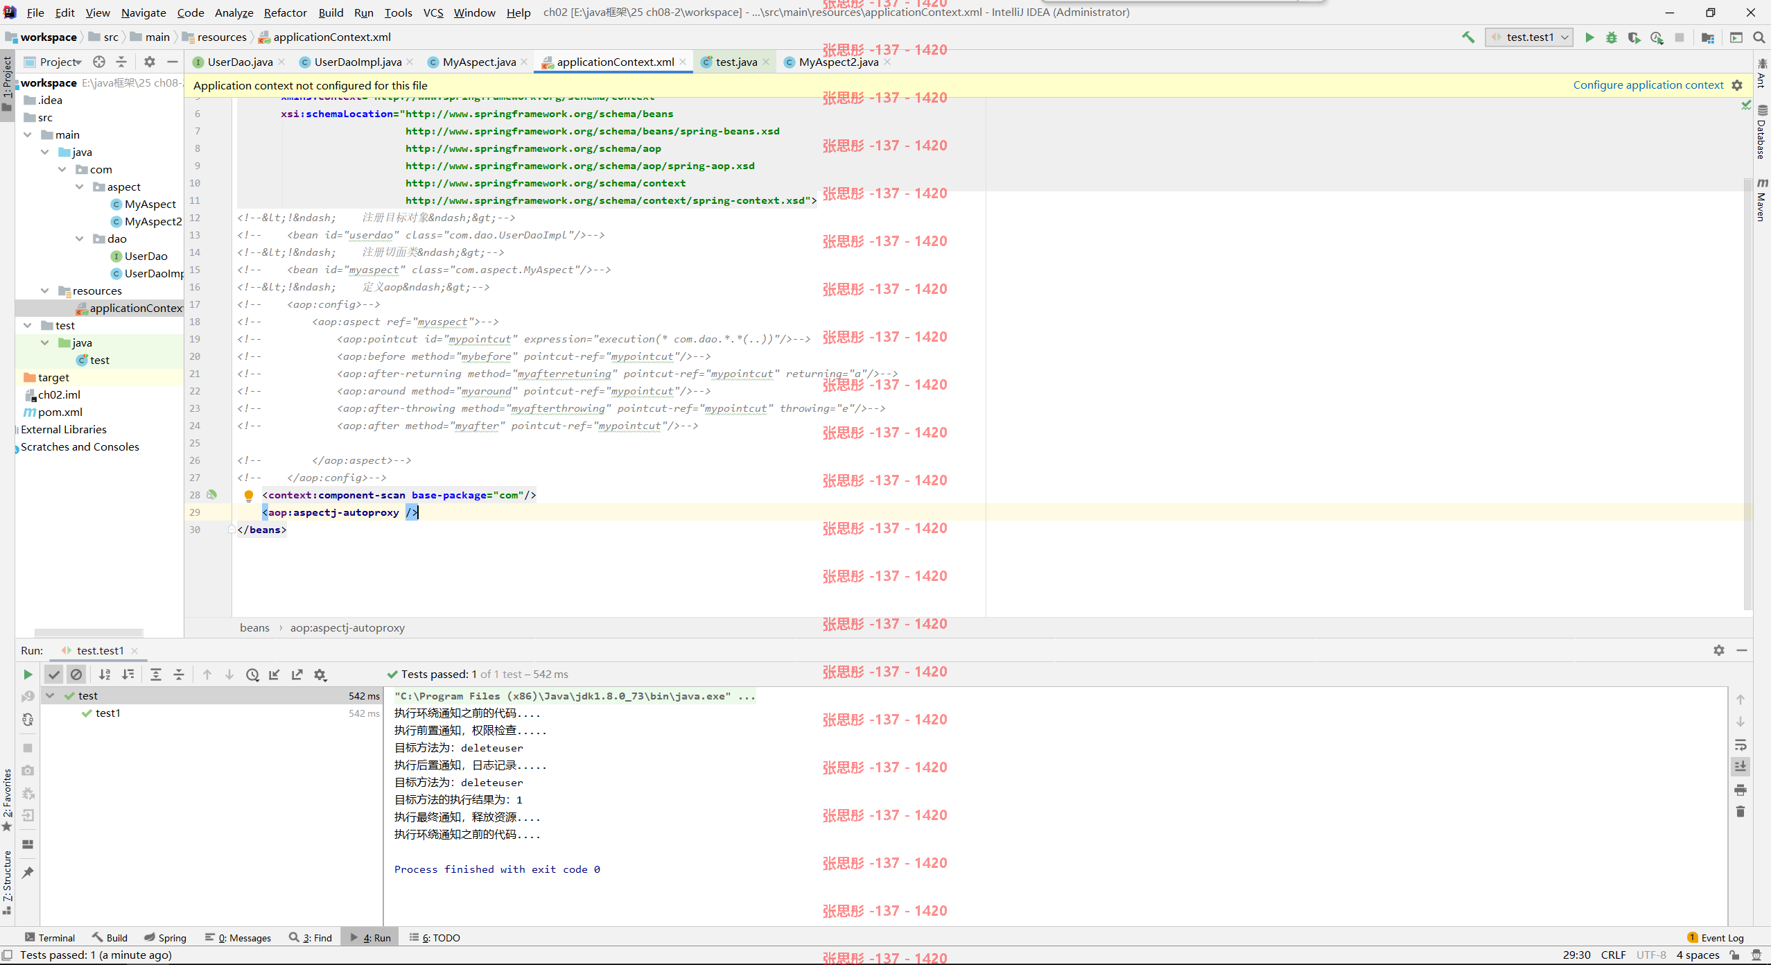Open Run panel settings gear

tap(1719, 650)
